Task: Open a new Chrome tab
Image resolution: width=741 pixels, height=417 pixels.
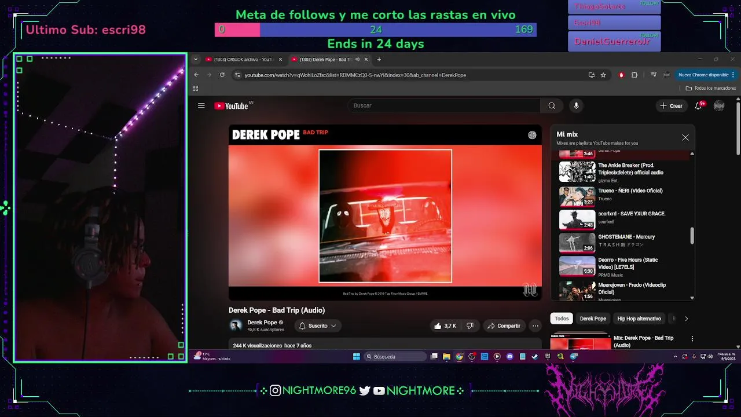Action: tap(379, 59)
